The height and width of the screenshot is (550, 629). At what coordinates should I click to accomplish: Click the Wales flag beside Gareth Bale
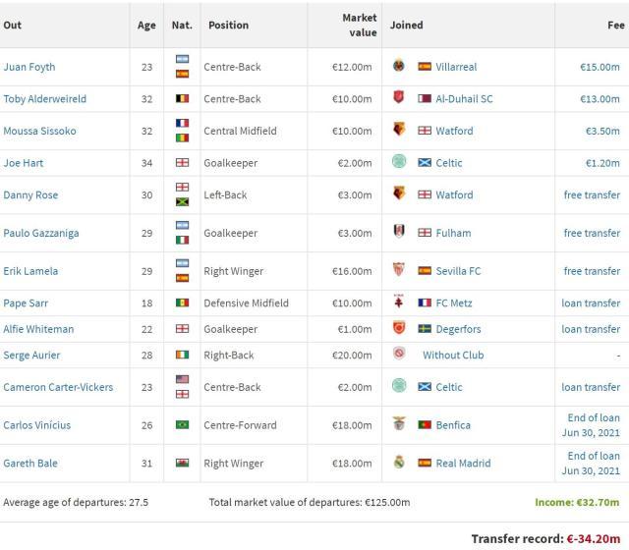pyautogui.click(x=182, y=464)
